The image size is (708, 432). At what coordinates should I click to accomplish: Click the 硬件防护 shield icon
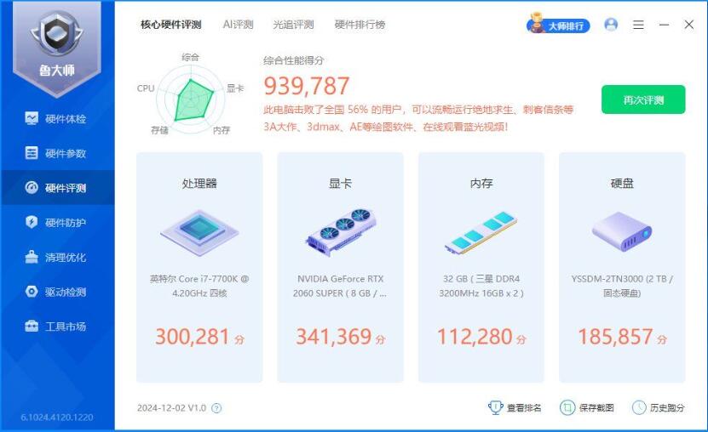coord(32,222)
